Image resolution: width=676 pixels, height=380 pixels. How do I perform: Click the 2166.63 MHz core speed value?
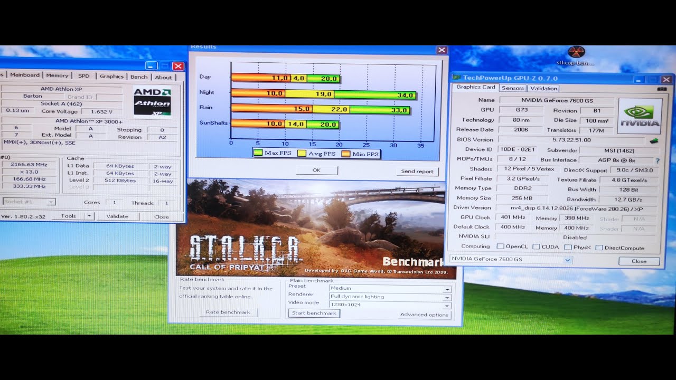point(29,165)
